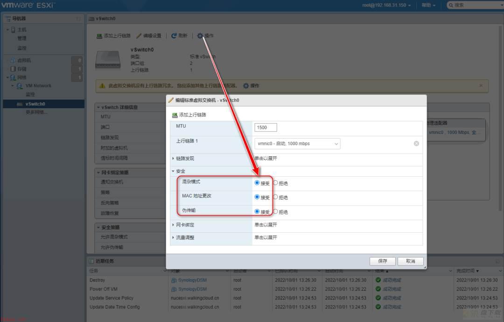Select 接受 for MAC 地址更改
The height and width of the screenshot is (322, 504).
(x=257, y=197)
